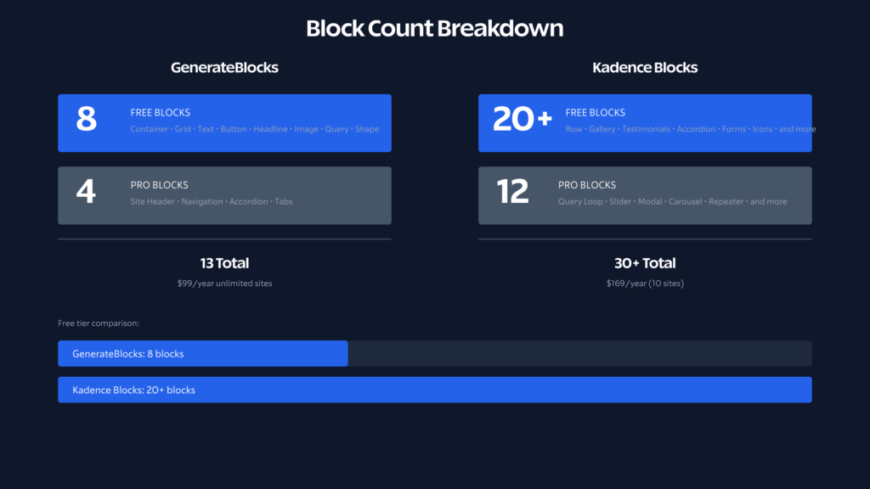Screen dimensions: 870x489
Task: Click the Container · Grid · Text block list
Action: (254, 130)
